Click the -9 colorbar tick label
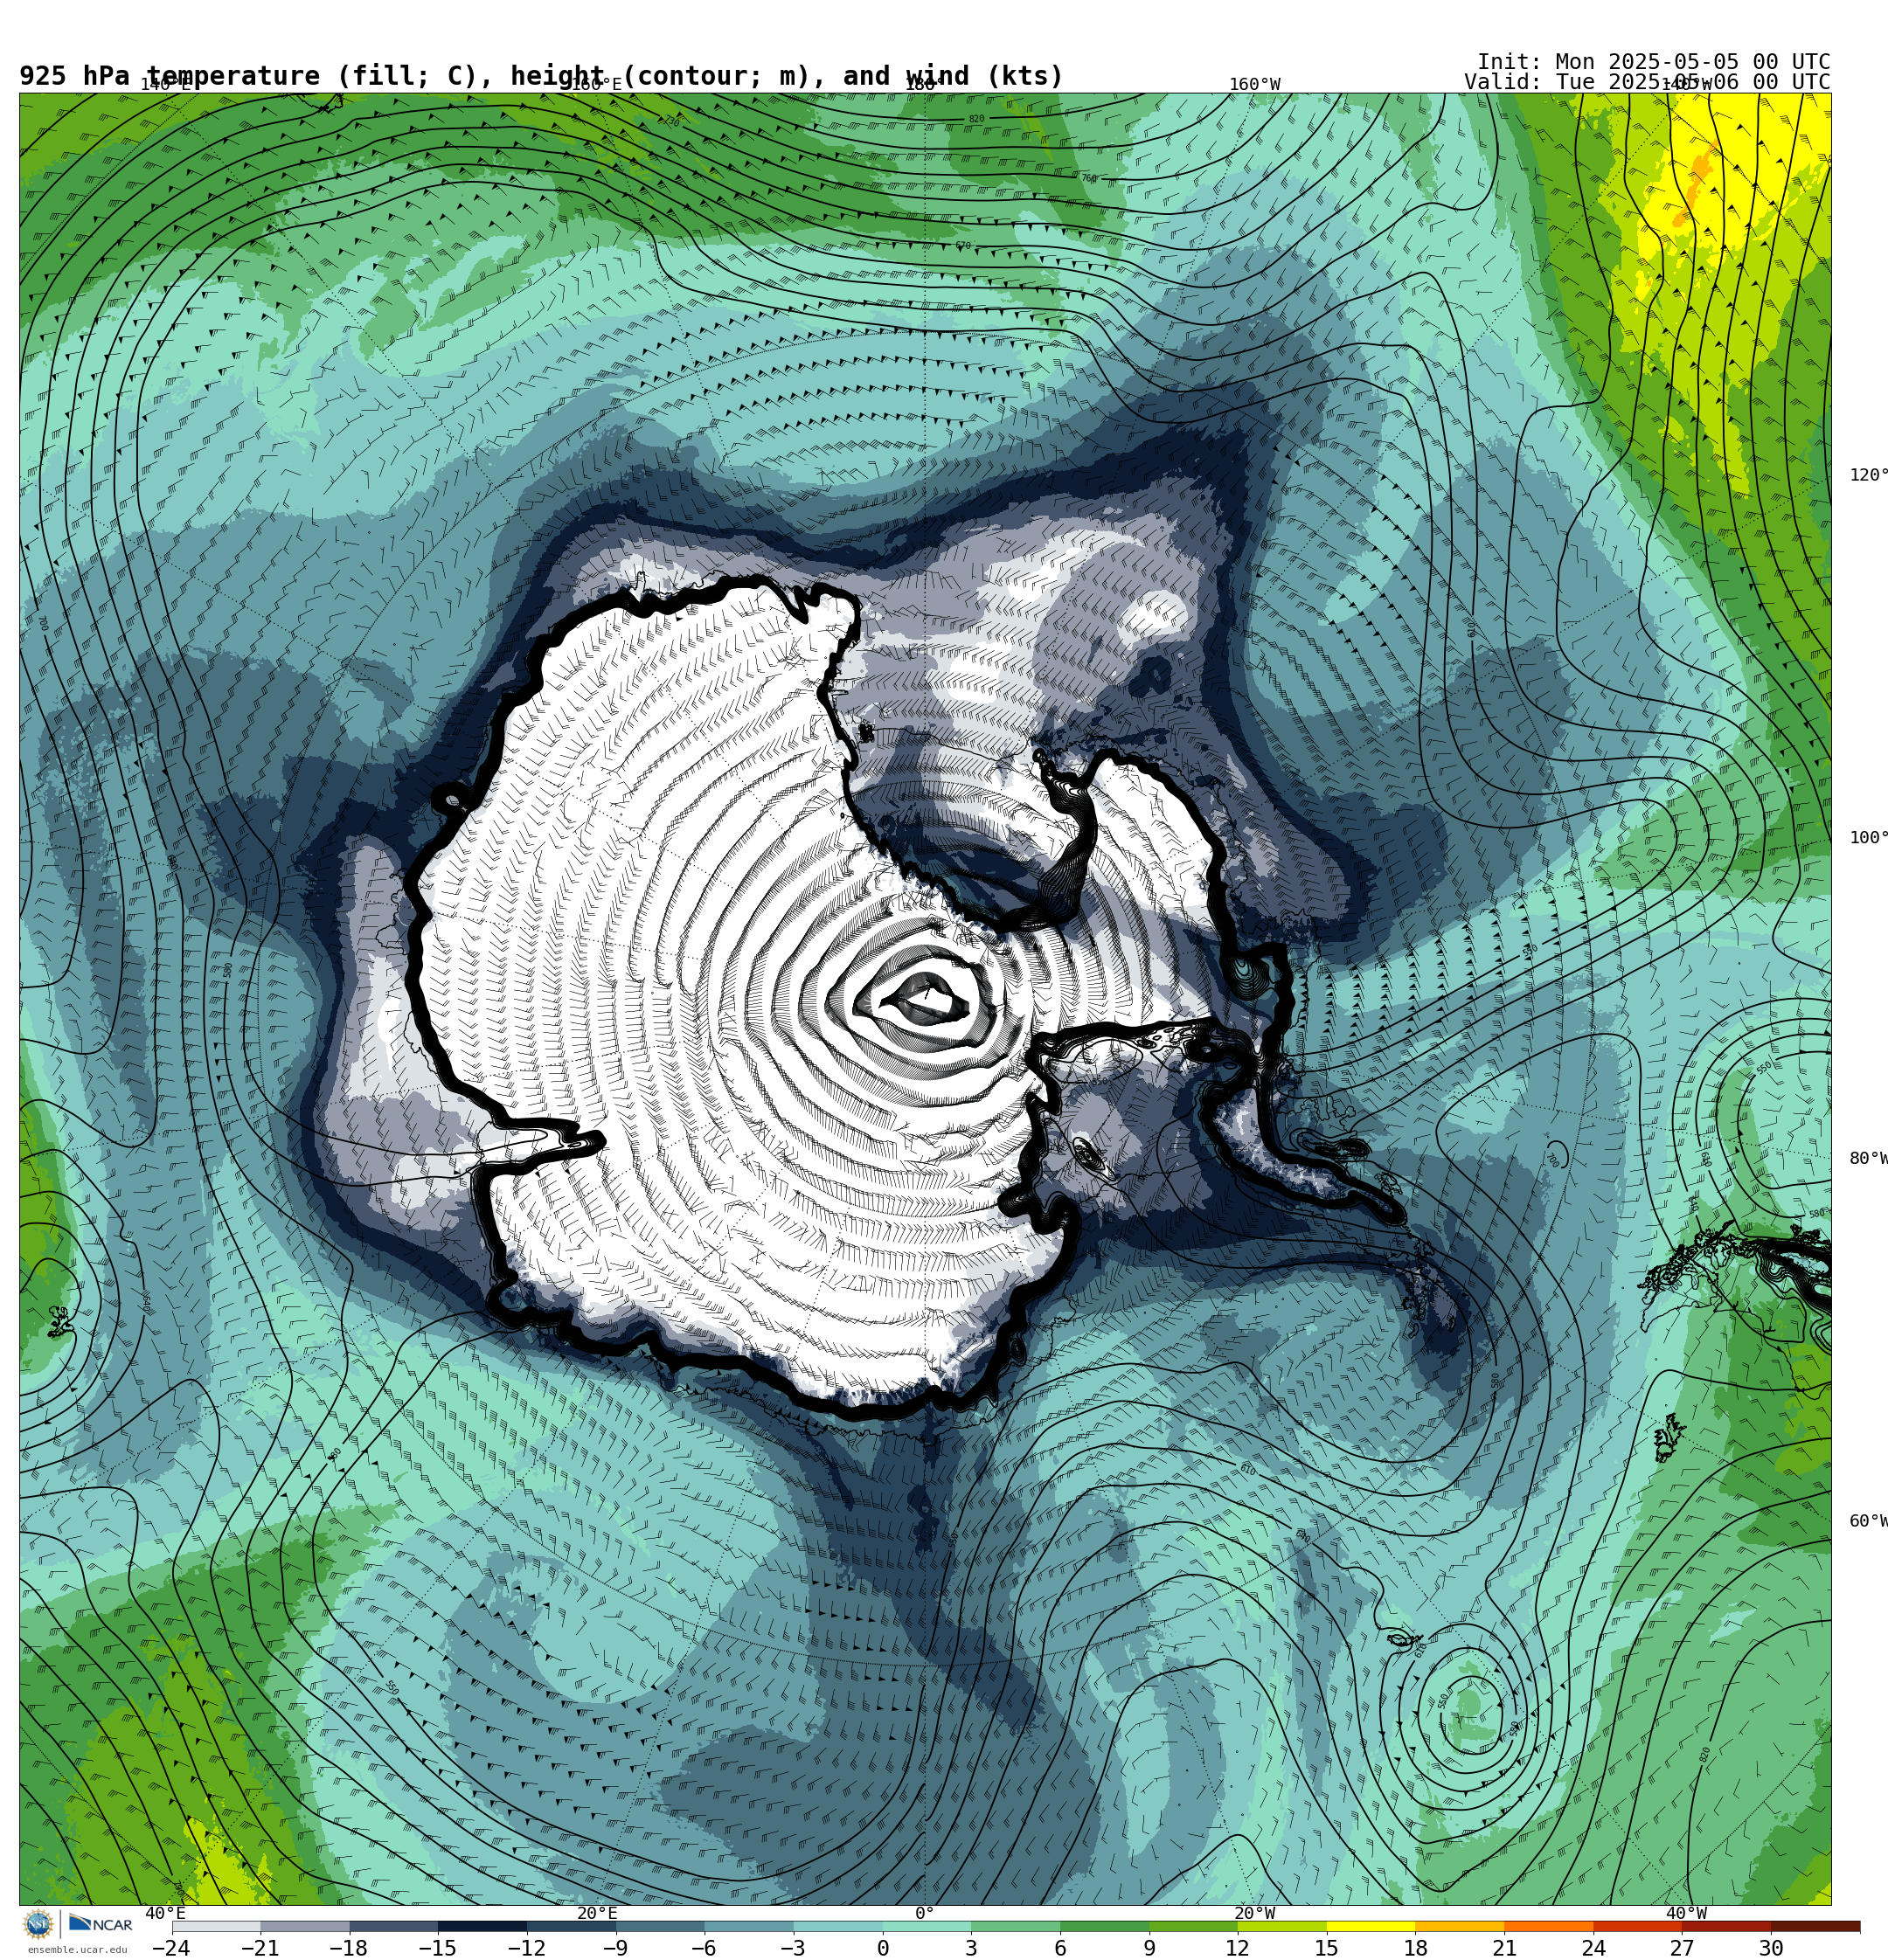Image resolution: width=1888 pixels, height=1960 pixels. pyautogui.click(x=614, y=1948)
